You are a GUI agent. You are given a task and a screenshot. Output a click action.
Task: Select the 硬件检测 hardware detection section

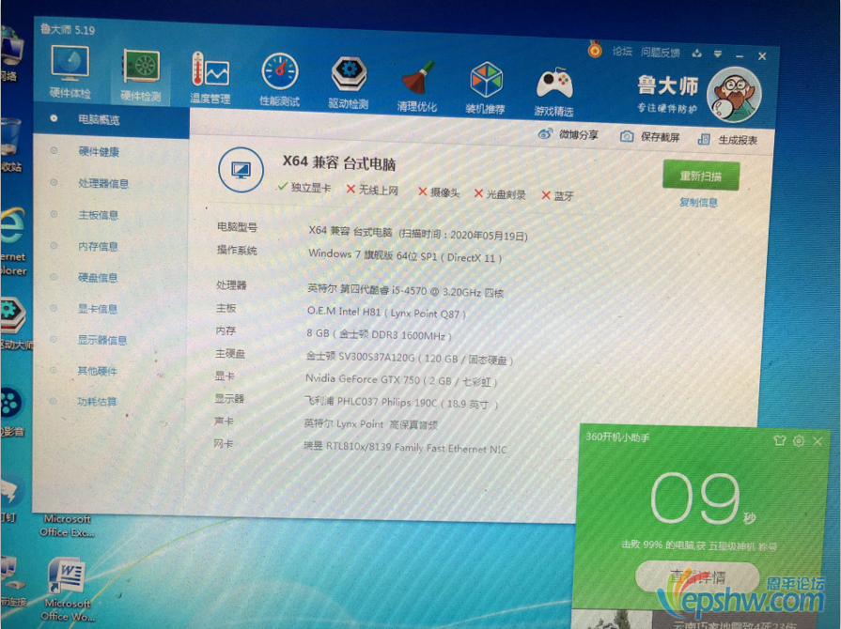click(x=141, y=75)
